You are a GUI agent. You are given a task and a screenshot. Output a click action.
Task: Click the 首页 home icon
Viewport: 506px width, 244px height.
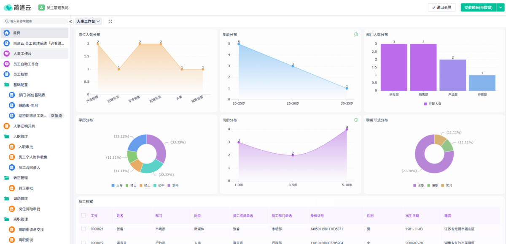(x=7, y=33)
